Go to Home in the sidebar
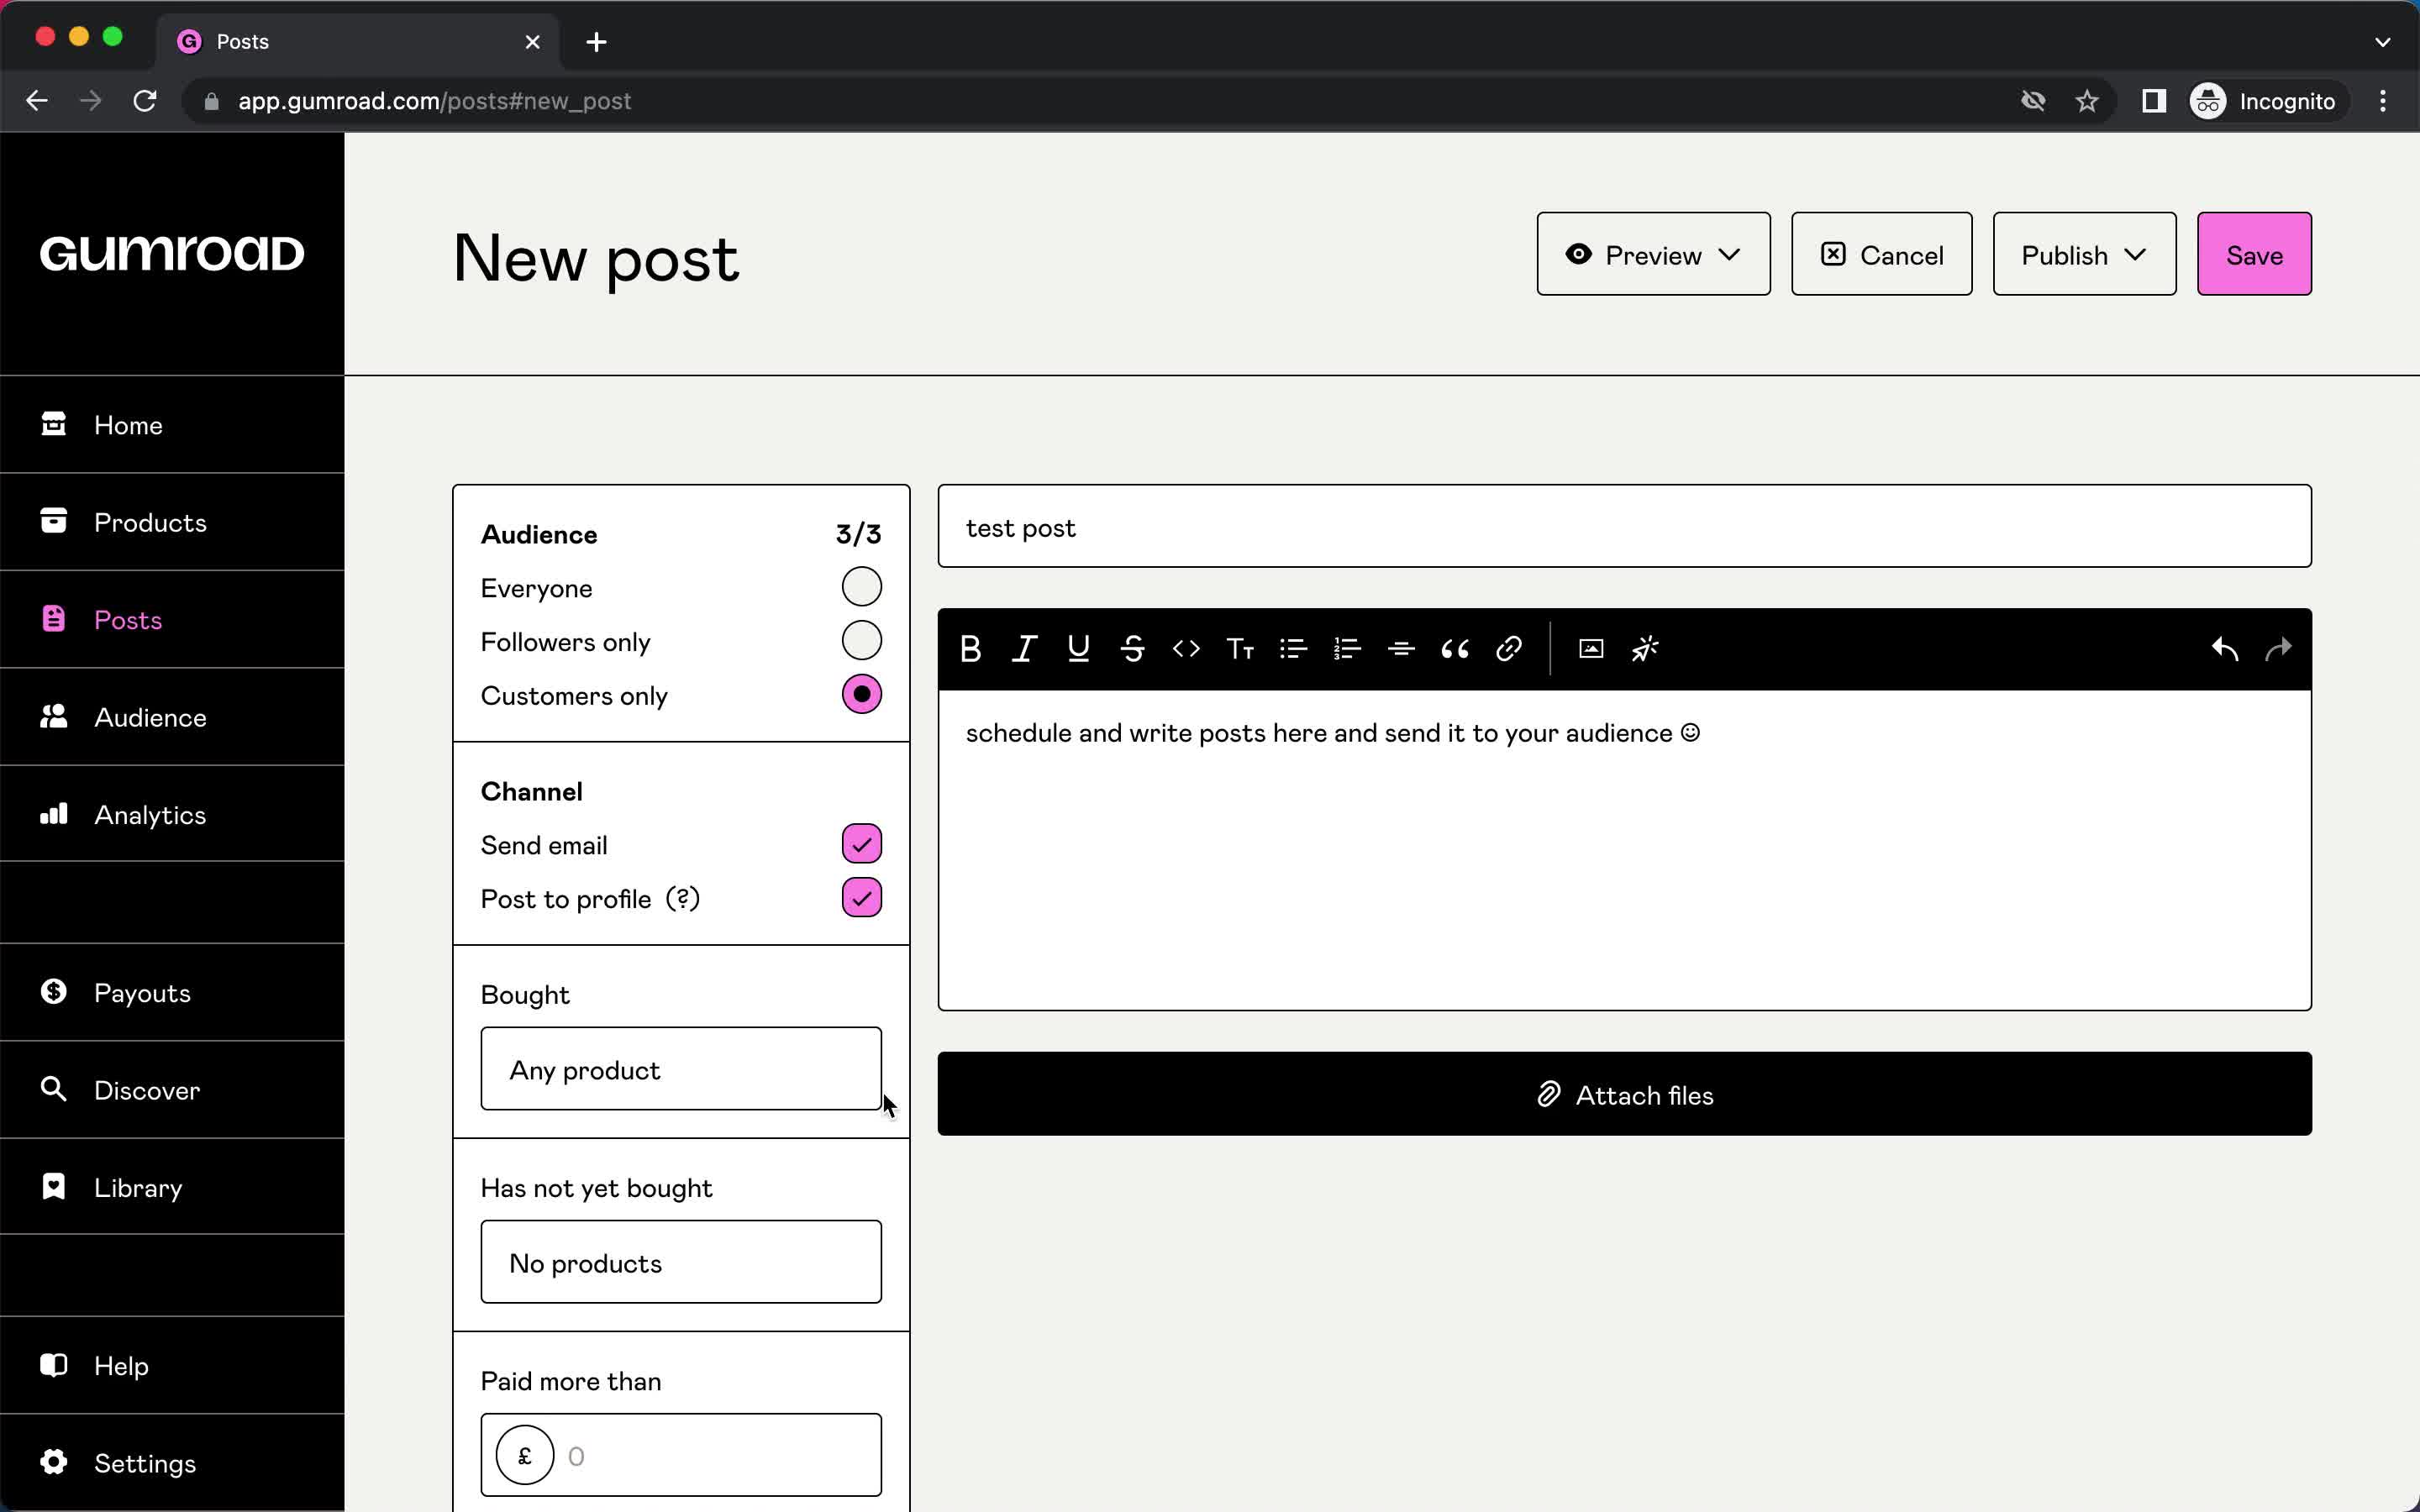 click(172, 425)
